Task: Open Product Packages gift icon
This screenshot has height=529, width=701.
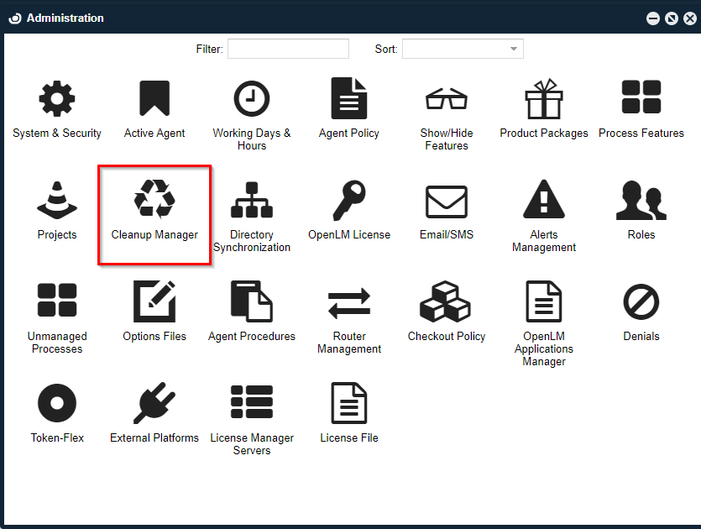Action: pyautogui.click(x=544, y=100)
